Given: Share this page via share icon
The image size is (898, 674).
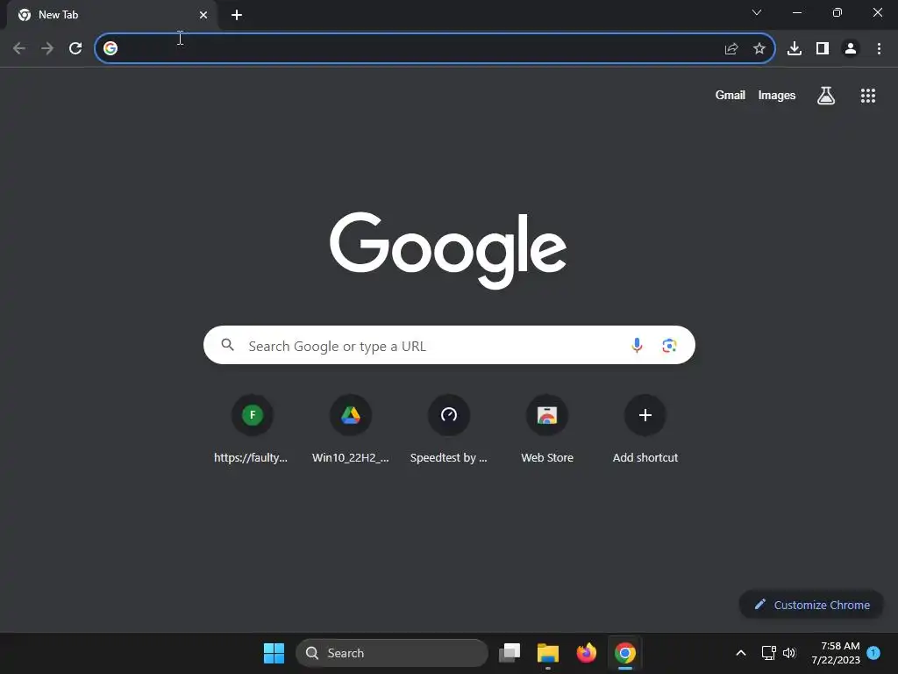Looking at the screenshot, I should [731, 49].
